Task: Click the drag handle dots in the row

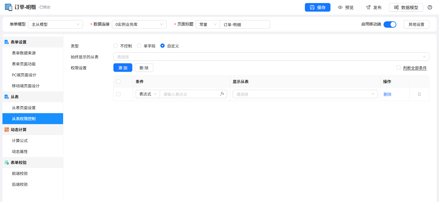Action: click(419, 94)
